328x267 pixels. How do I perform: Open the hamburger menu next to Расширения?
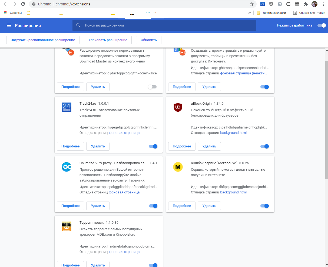tap(9, 25)
